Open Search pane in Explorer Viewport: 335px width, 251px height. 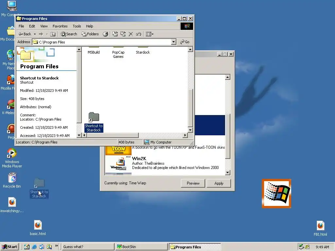69,34
